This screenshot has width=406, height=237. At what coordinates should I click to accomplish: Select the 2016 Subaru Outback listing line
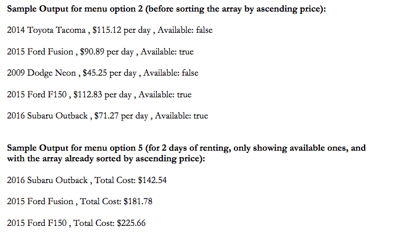(x=107, y=116)
